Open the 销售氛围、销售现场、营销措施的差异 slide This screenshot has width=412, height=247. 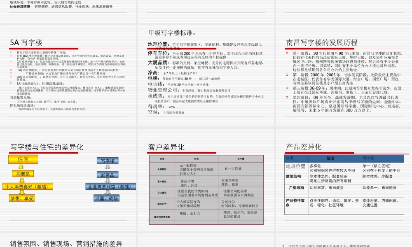pos(68,240)
